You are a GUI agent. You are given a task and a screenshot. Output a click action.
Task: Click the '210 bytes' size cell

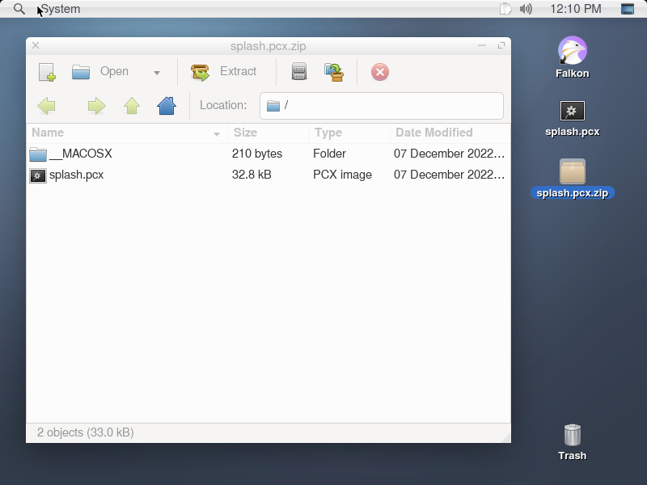pyautogui.click(x=257, y=154)
